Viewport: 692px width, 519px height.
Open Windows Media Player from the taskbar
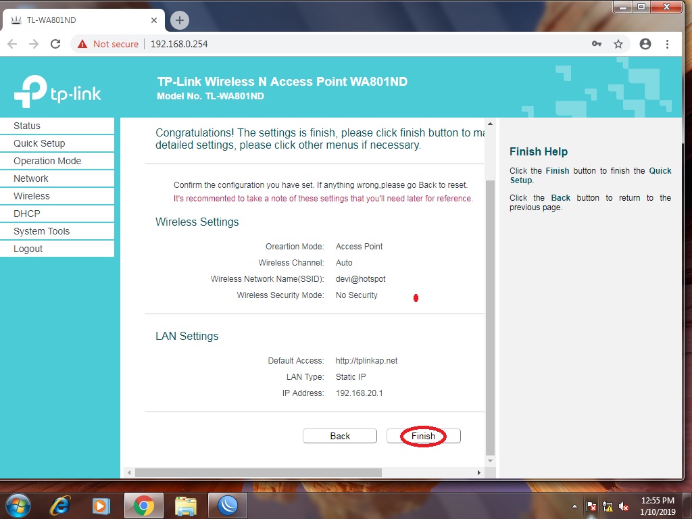click(101, 505)
